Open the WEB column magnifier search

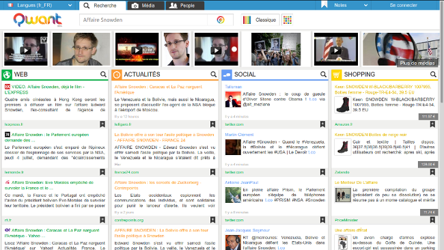(x=103, y=74)
